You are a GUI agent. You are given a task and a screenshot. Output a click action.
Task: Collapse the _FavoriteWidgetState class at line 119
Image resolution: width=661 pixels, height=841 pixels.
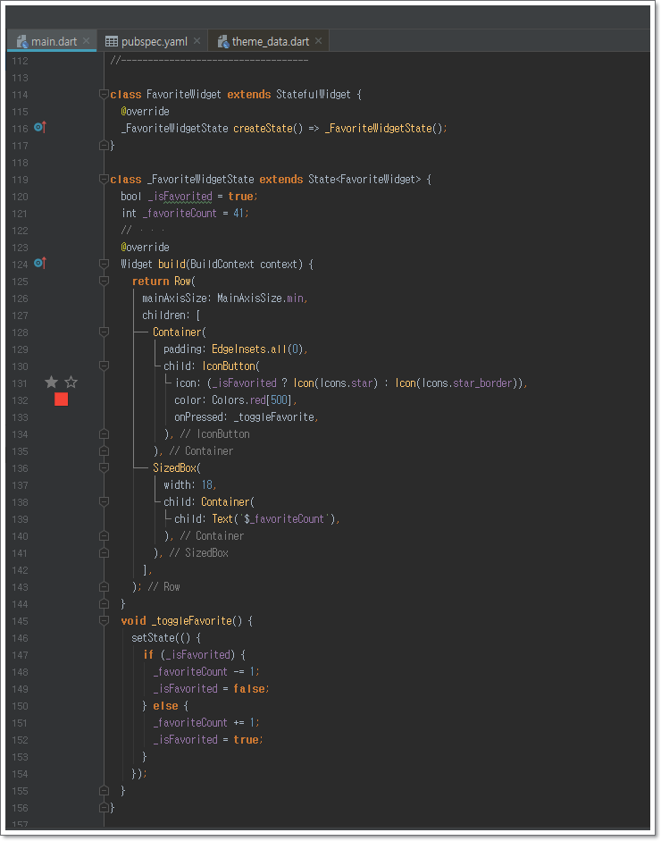click(x=104, y=179)
